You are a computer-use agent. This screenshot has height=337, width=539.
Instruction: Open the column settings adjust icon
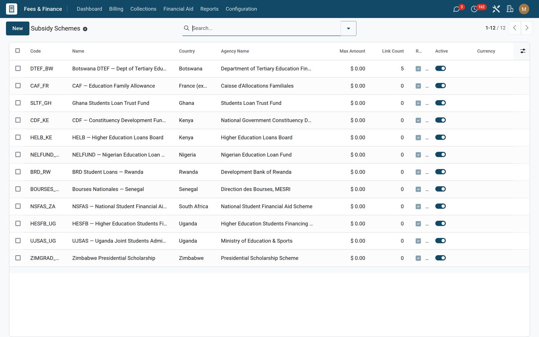tap(522, 51)
